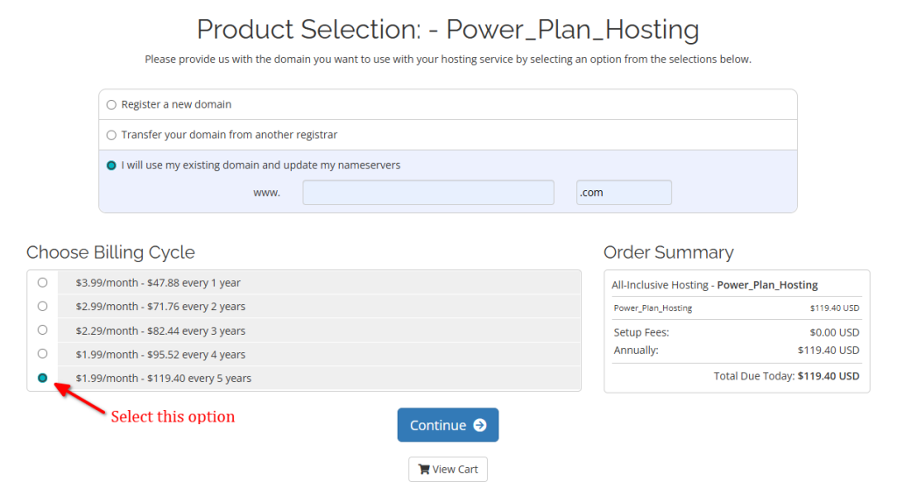897x496 pixels.
Task: Select the $1.99/month 4 years radio button
Action: point(42,354)
